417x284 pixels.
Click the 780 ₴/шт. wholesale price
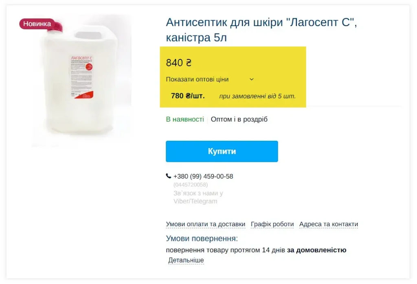pyautogui.click(x=188, y=96)
